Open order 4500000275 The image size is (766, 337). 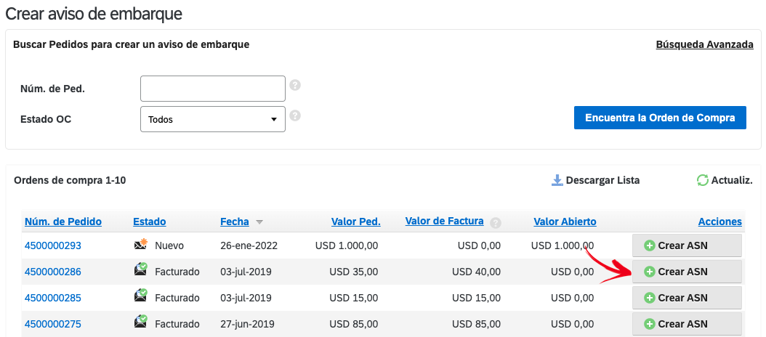pyautogui.click(x=53, y=324)
